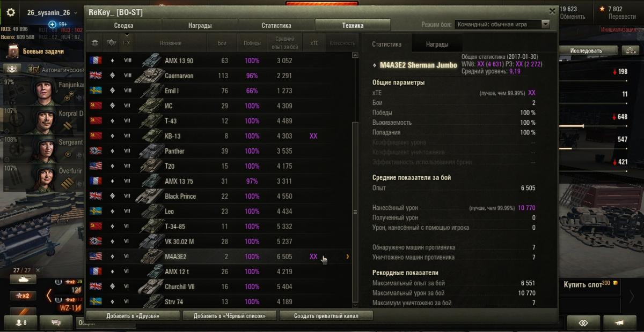Expand the 26_sysanin_26 account name dropdown
644x332 pixels.
click(75, 13)
